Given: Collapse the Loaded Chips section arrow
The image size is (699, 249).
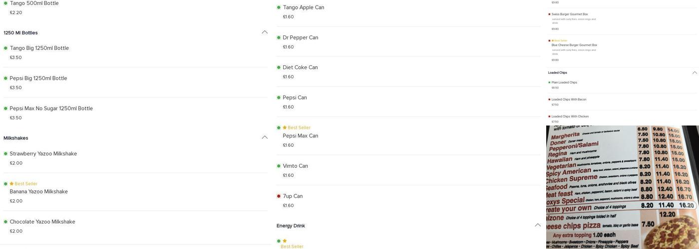Looking at the screenshot, I should (x=695, y=73).
